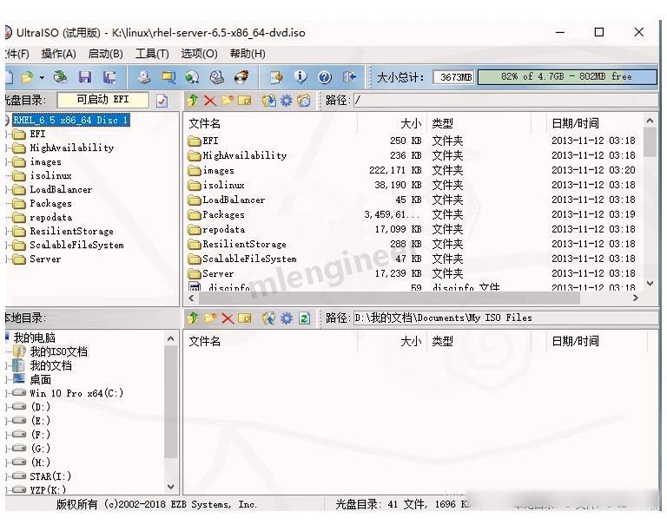The width and height of the screenshot is (667, 531).
Task: Expand the Packages folder in tree
Action: pos(8,204)
